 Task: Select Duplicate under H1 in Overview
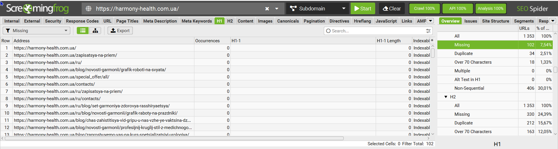[464, 54]
